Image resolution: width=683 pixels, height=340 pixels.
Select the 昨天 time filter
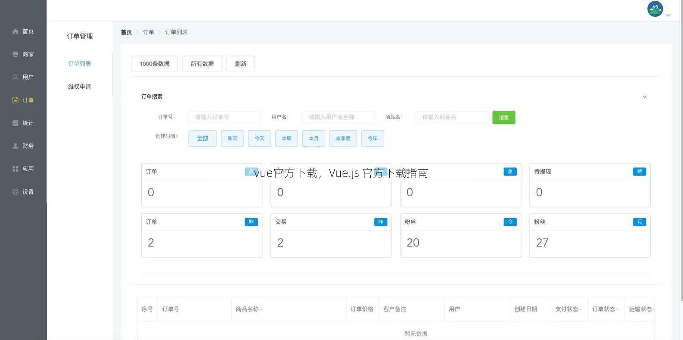click(233, 139)
